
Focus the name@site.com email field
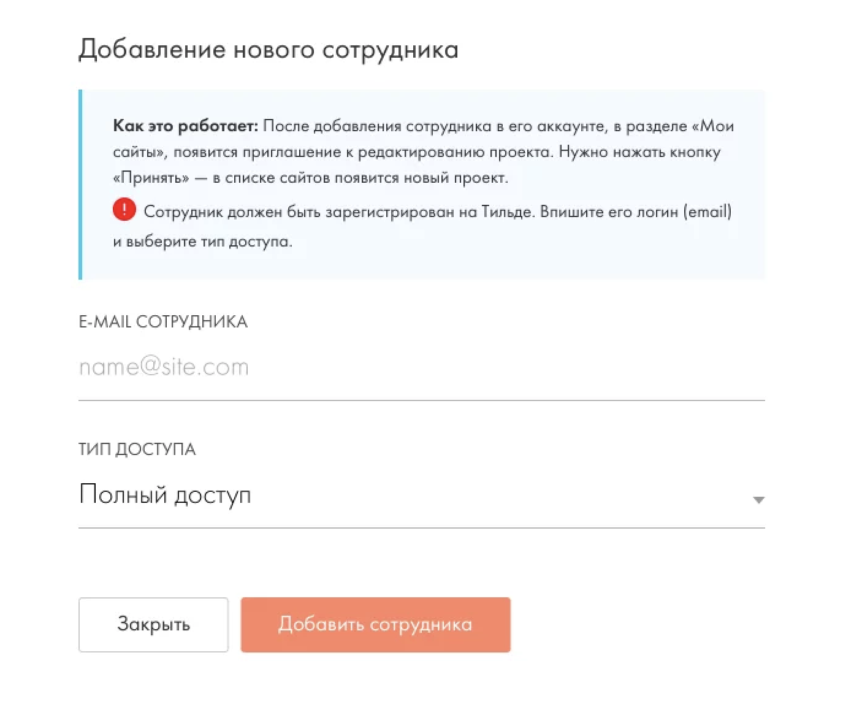[x=422, y=367]
